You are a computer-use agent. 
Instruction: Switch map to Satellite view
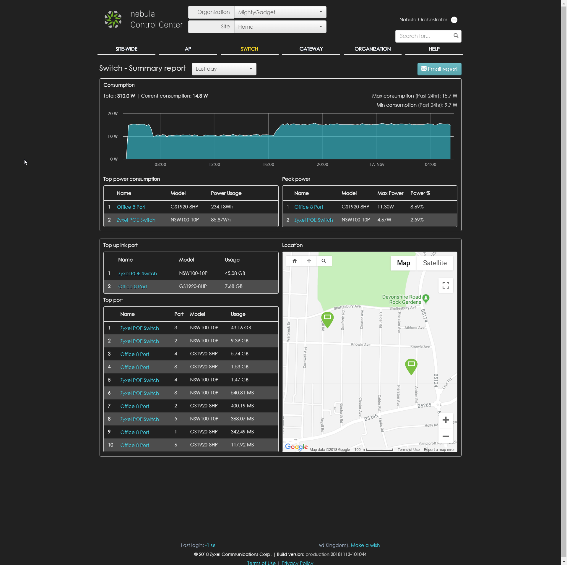point(435,263)
